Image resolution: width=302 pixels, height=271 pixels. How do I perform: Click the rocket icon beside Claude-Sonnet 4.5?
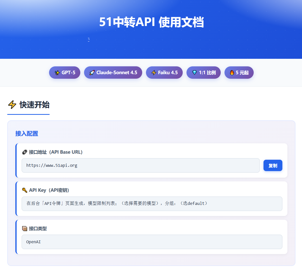click(x=92, y=73)
